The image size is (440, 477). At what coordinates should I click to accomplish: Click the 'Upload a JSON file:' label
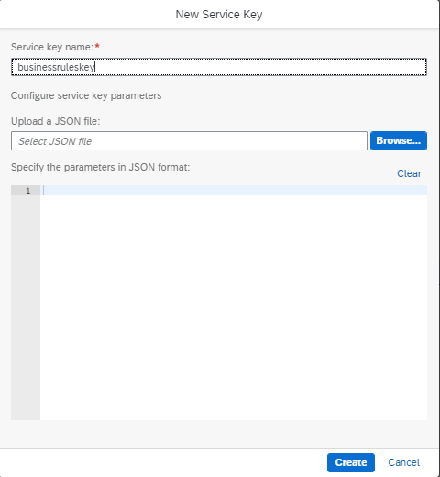coord(56,121)
